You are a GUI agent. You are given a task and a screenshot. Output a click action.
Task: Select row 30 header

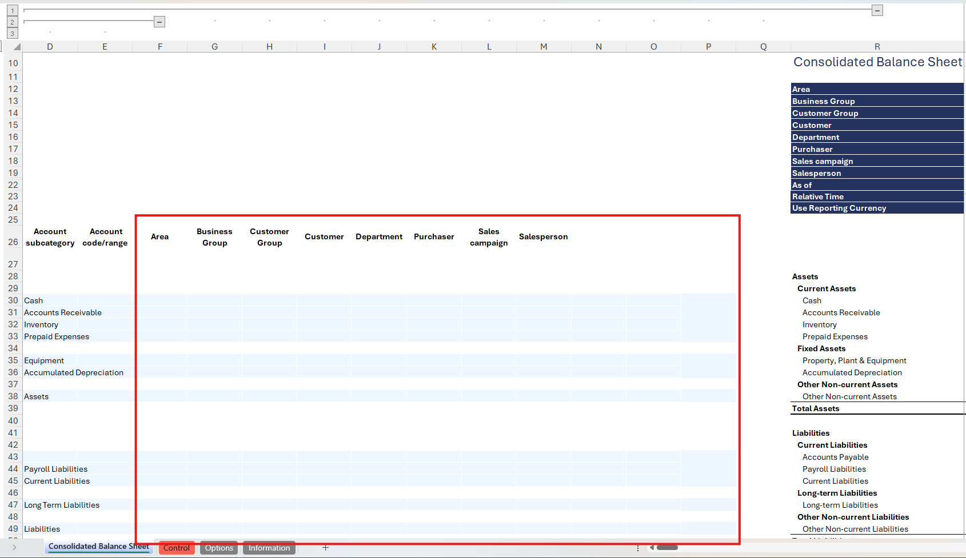tap(13, 300)
